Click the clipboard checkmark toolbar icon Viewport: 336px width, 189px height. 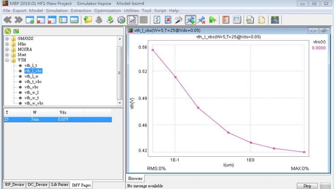coord(157,20)
